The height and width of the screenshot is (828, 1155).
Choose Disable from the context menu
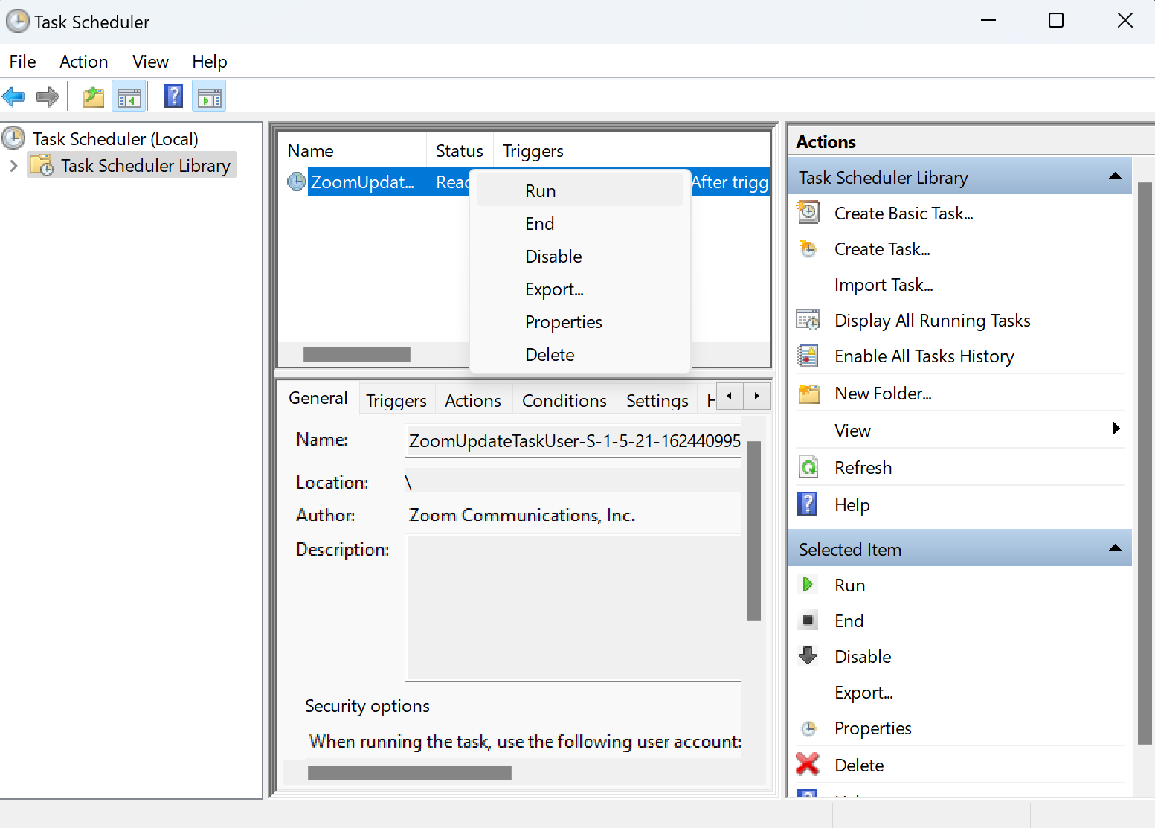point(580,257)
